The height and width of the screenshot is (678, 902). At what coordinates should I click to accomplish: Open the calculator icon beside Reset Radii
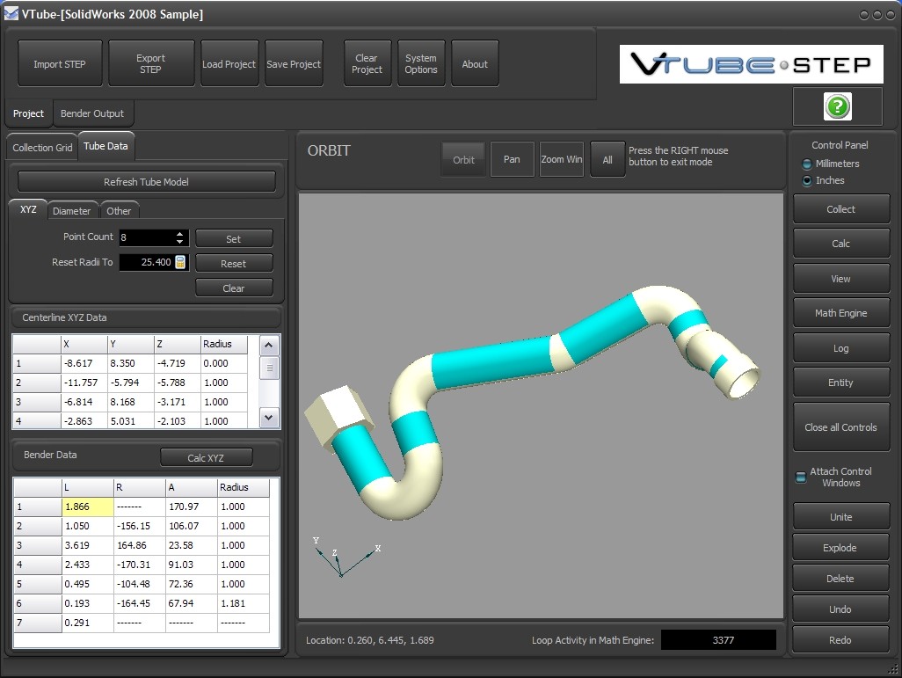(x=180, y=262)
